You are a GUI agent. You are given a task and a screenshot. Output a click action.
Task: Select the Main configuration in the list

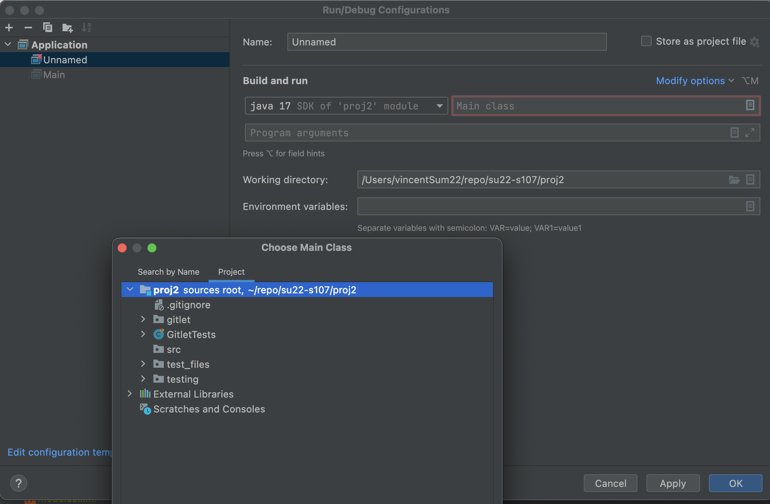pyautogui.click(x=54, y=75)
